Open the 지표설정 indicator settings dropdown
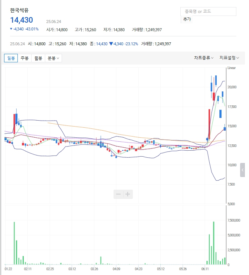 tap(229, 58)
